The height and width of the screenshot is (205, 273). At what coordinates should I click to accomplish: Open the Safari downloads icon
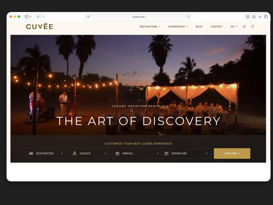point(248,17)
